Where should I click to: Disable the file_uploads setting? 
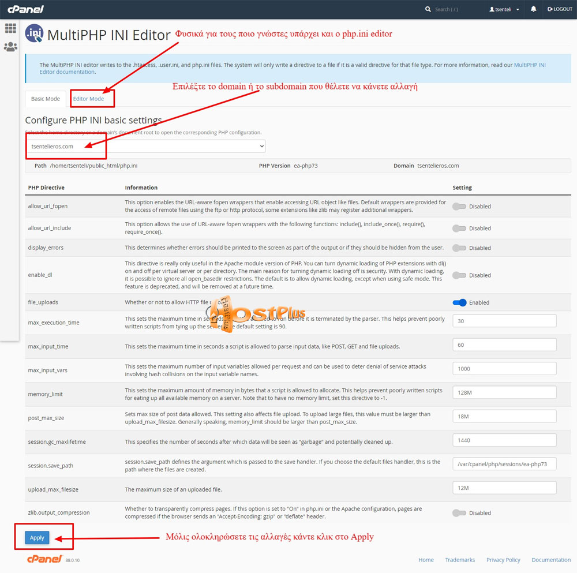tap(460, 302)
